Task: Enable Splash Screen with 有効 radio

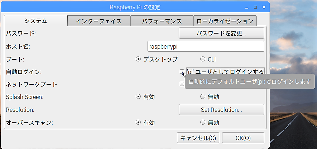Action: (x=138, y=97)
